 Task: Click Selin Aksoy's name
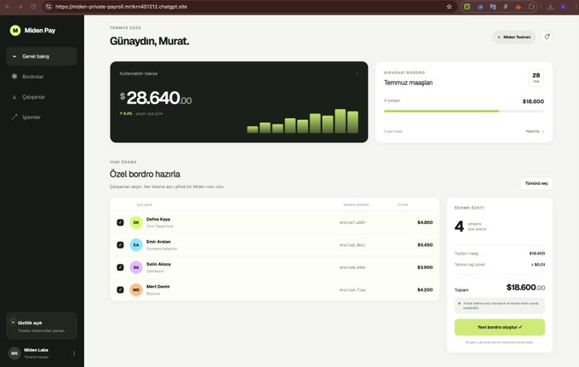tap(158, 264)
